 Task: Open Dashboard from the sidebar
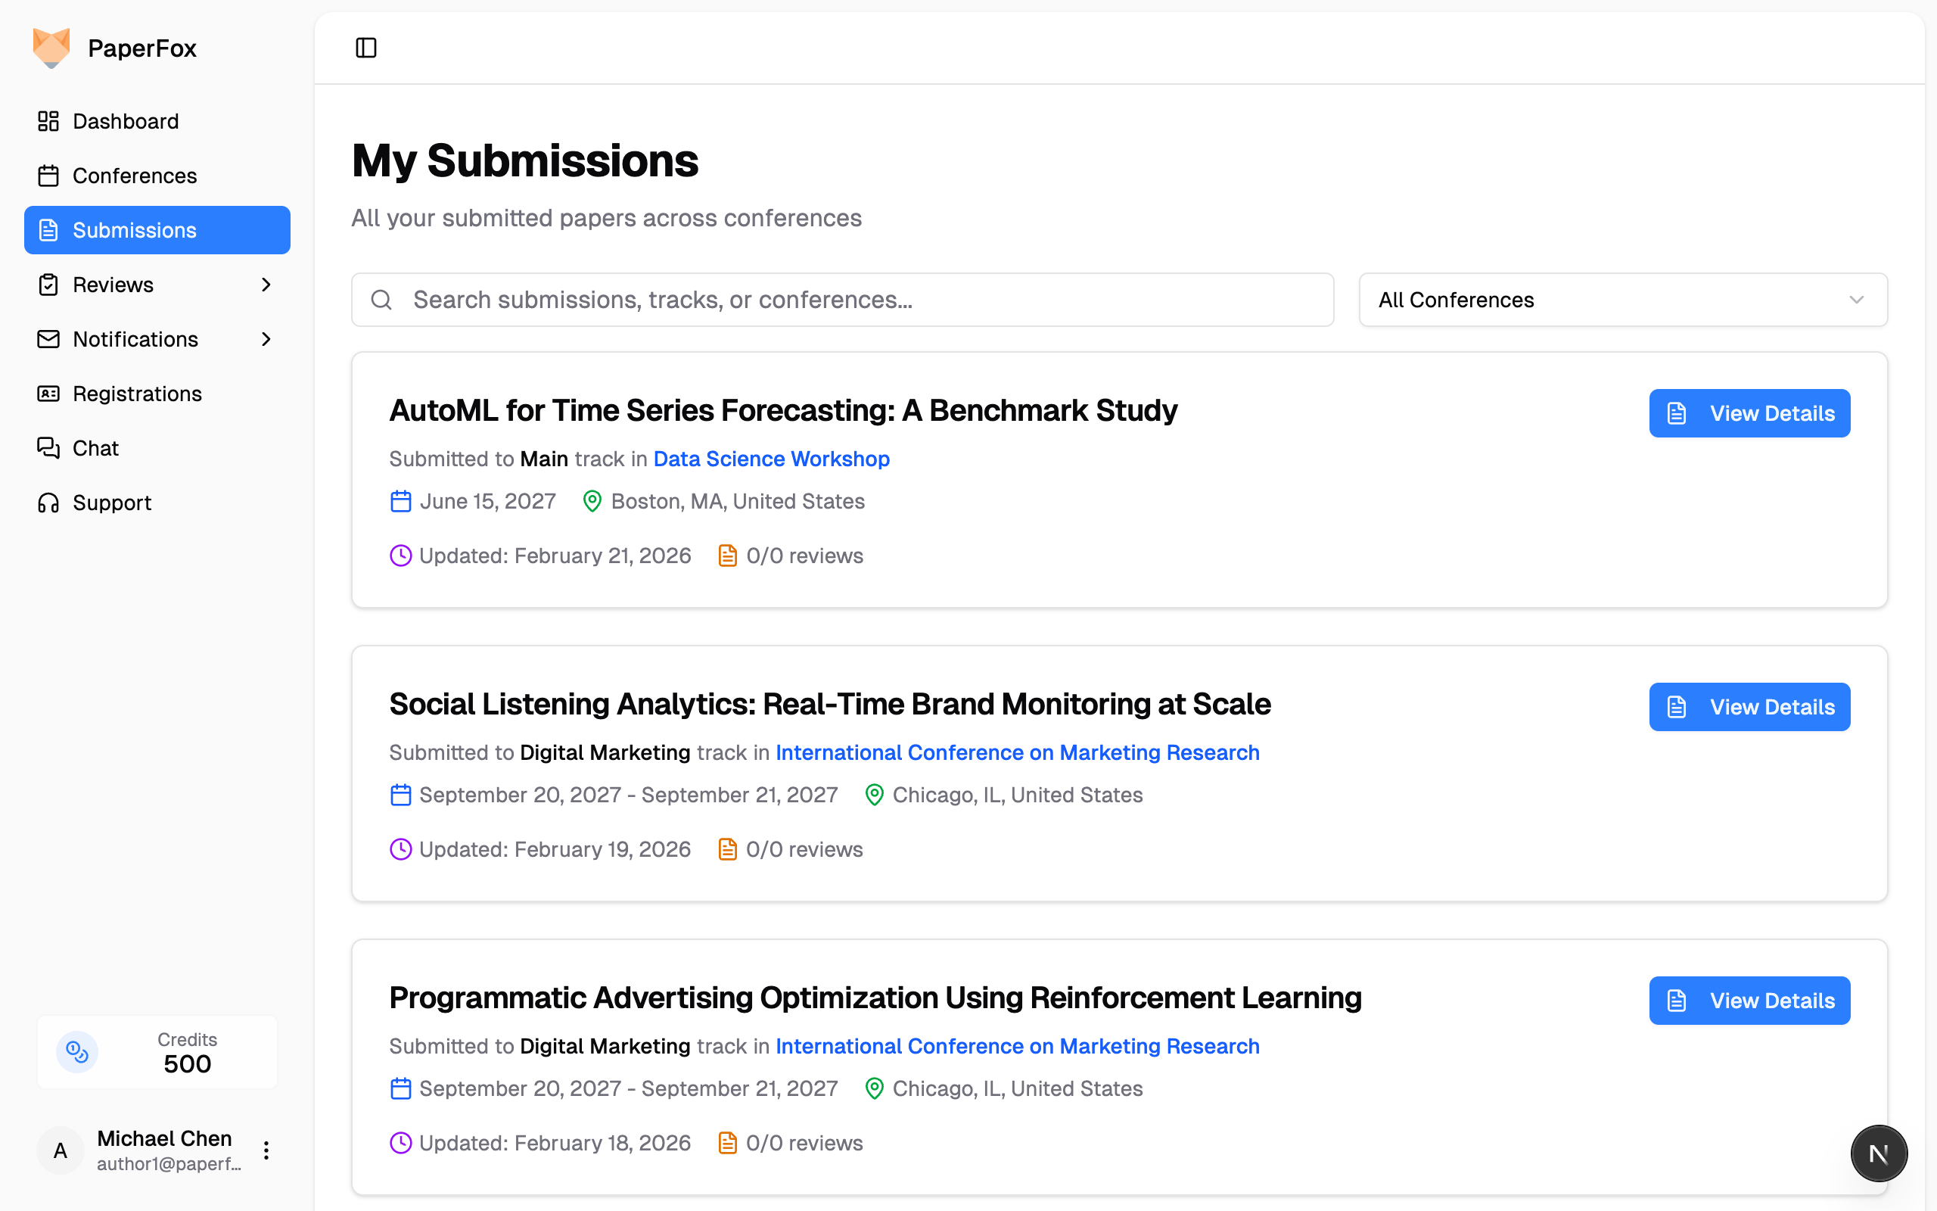tap(126, 121)
